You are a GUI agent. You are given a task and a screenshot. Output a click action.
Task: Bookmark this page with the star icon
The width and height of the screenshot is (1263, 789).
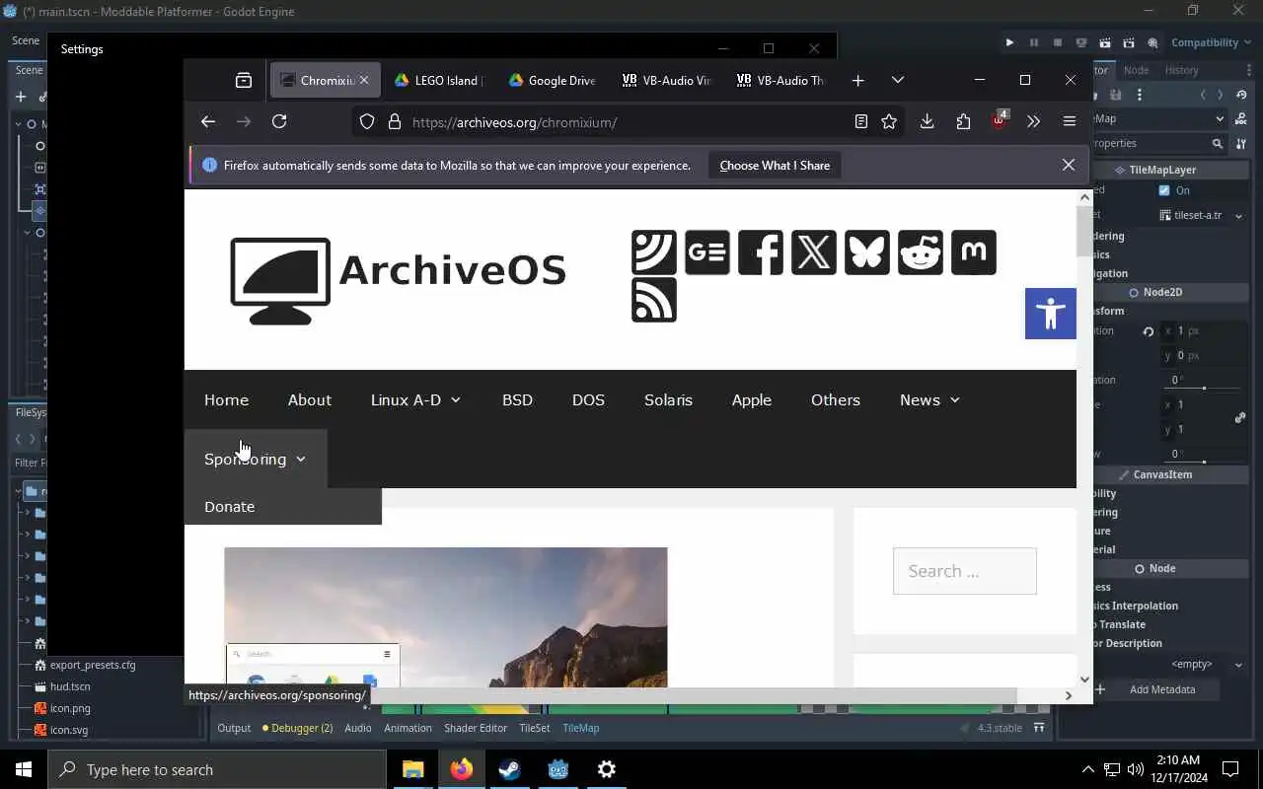tap(889, 121)
